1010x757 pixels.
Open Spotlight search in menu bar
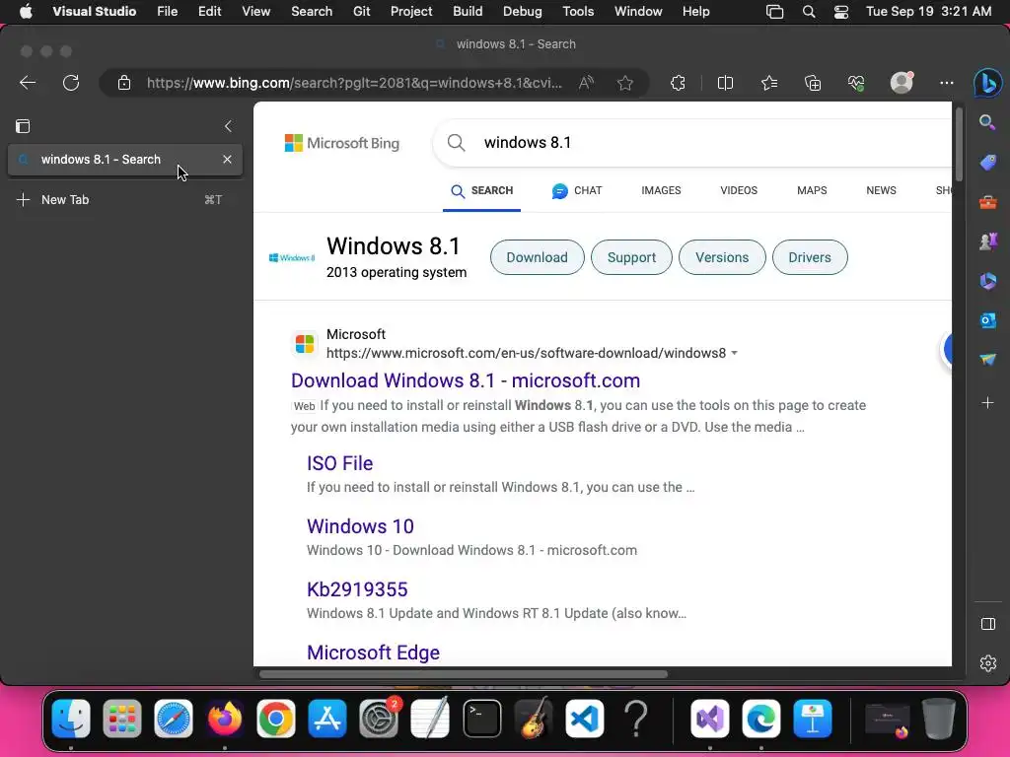pyautogui.click(x=809, y=12)
